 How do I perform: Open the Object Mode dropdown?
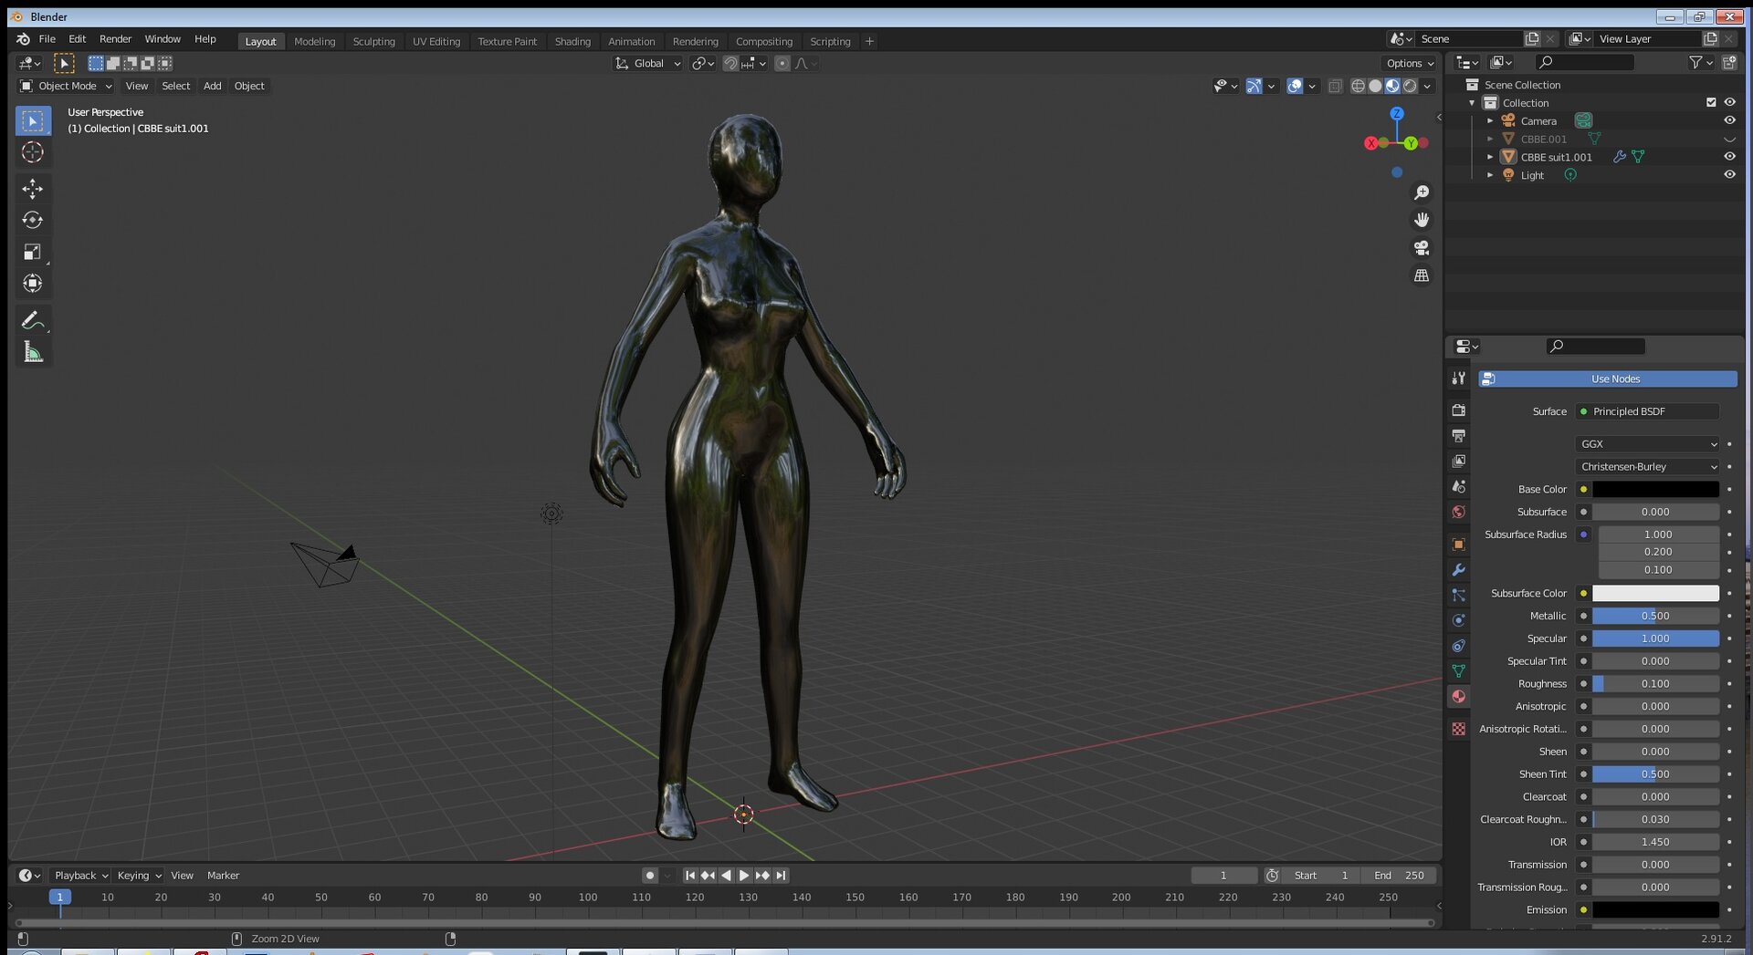[x=66, y=86]
